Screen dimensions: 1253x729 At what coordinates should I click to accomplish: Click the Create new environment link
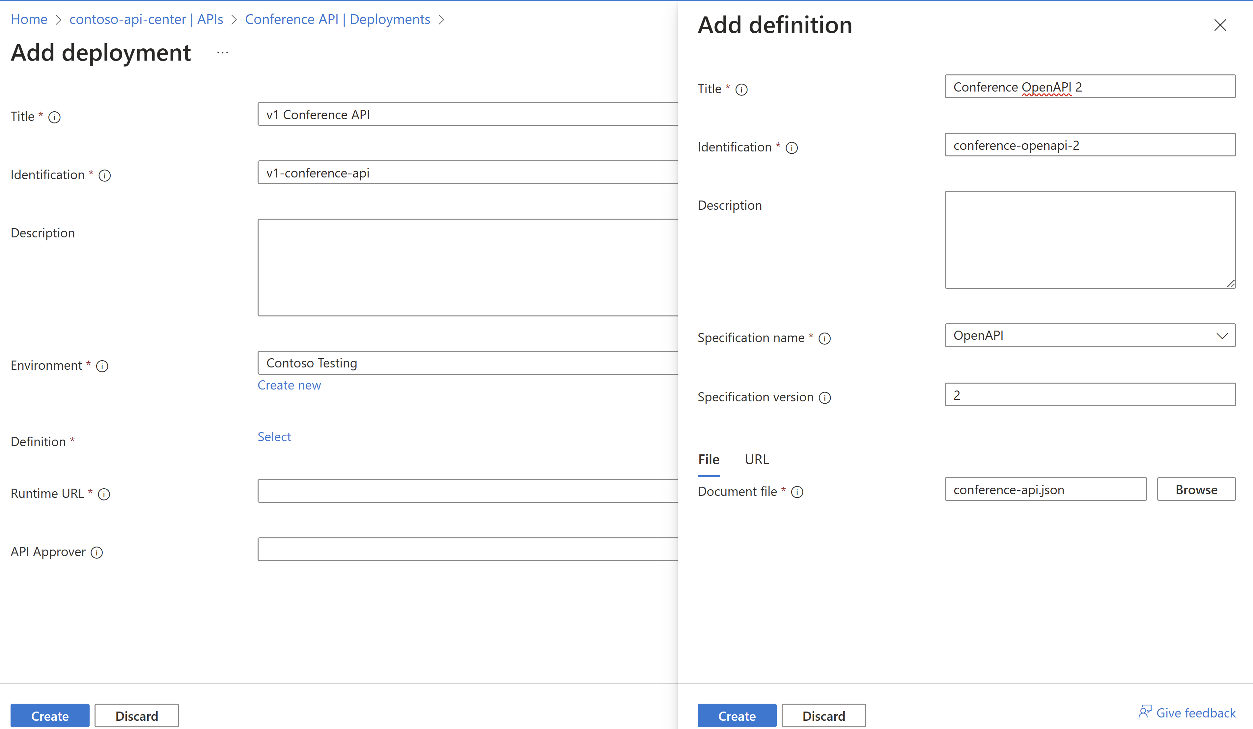[x=289, y=385]
